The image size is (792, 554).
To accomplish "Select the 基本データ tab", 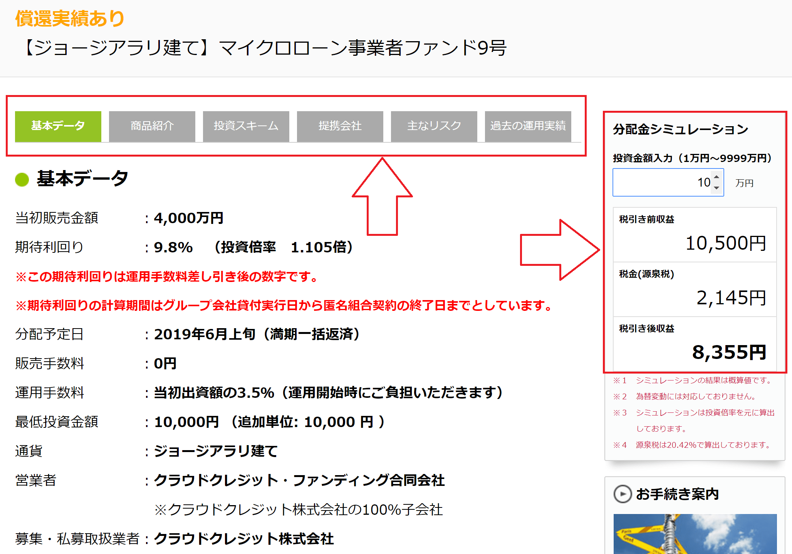I will tap(58, 126).
